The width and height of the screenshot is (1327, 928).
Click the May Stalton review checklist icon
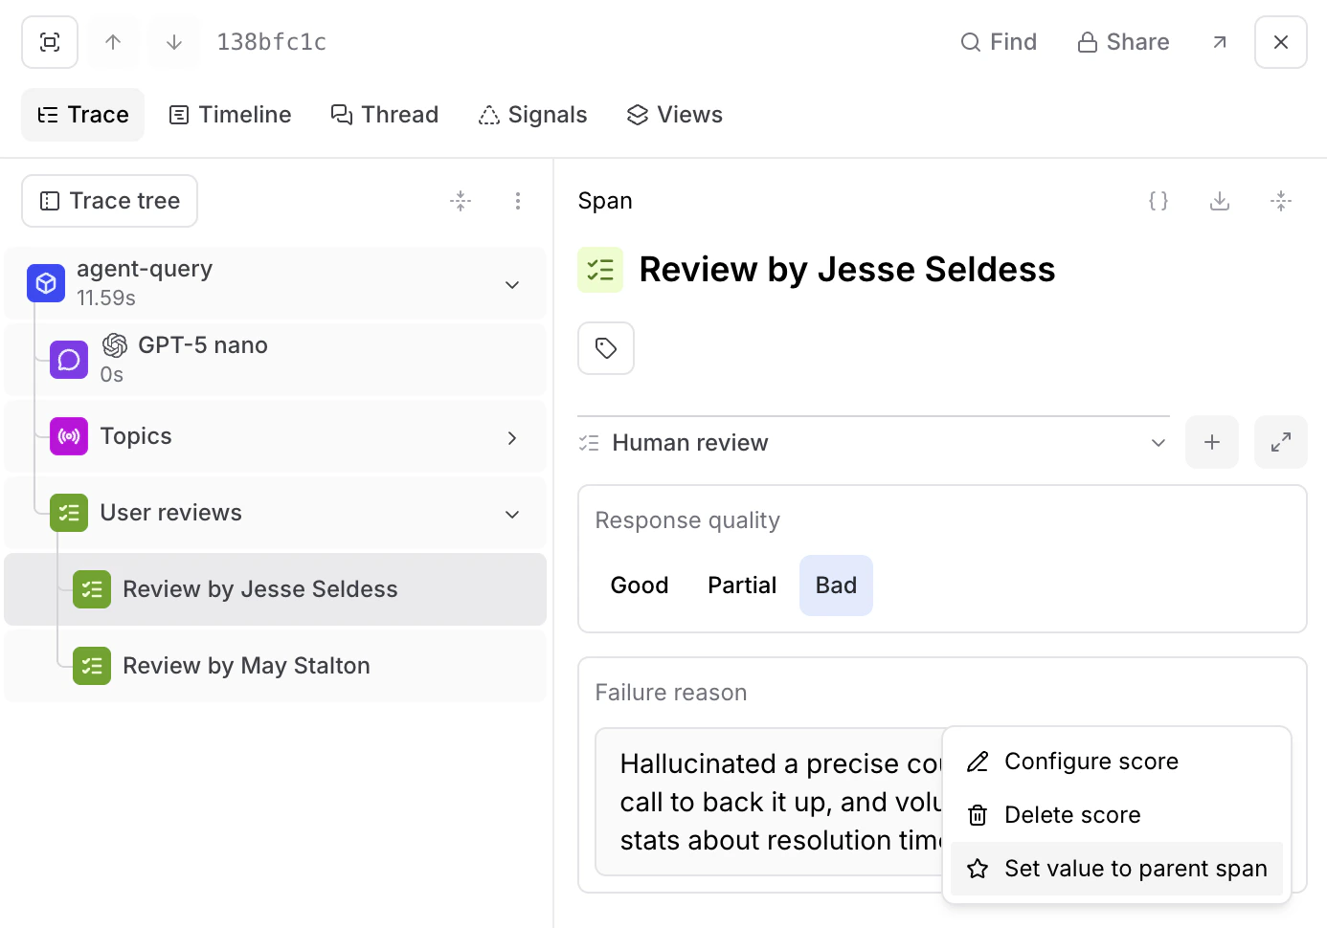tap(92, 666)
